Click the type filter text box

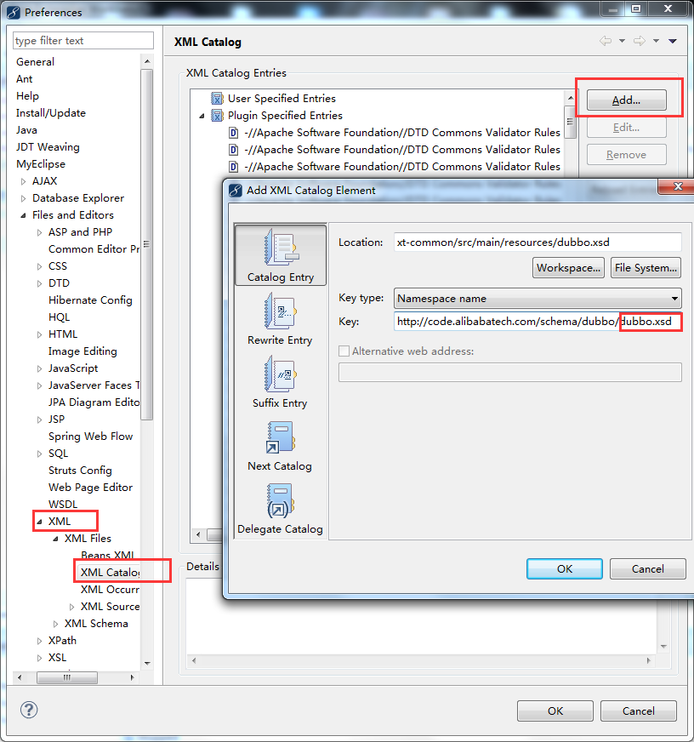click(83, 41)
